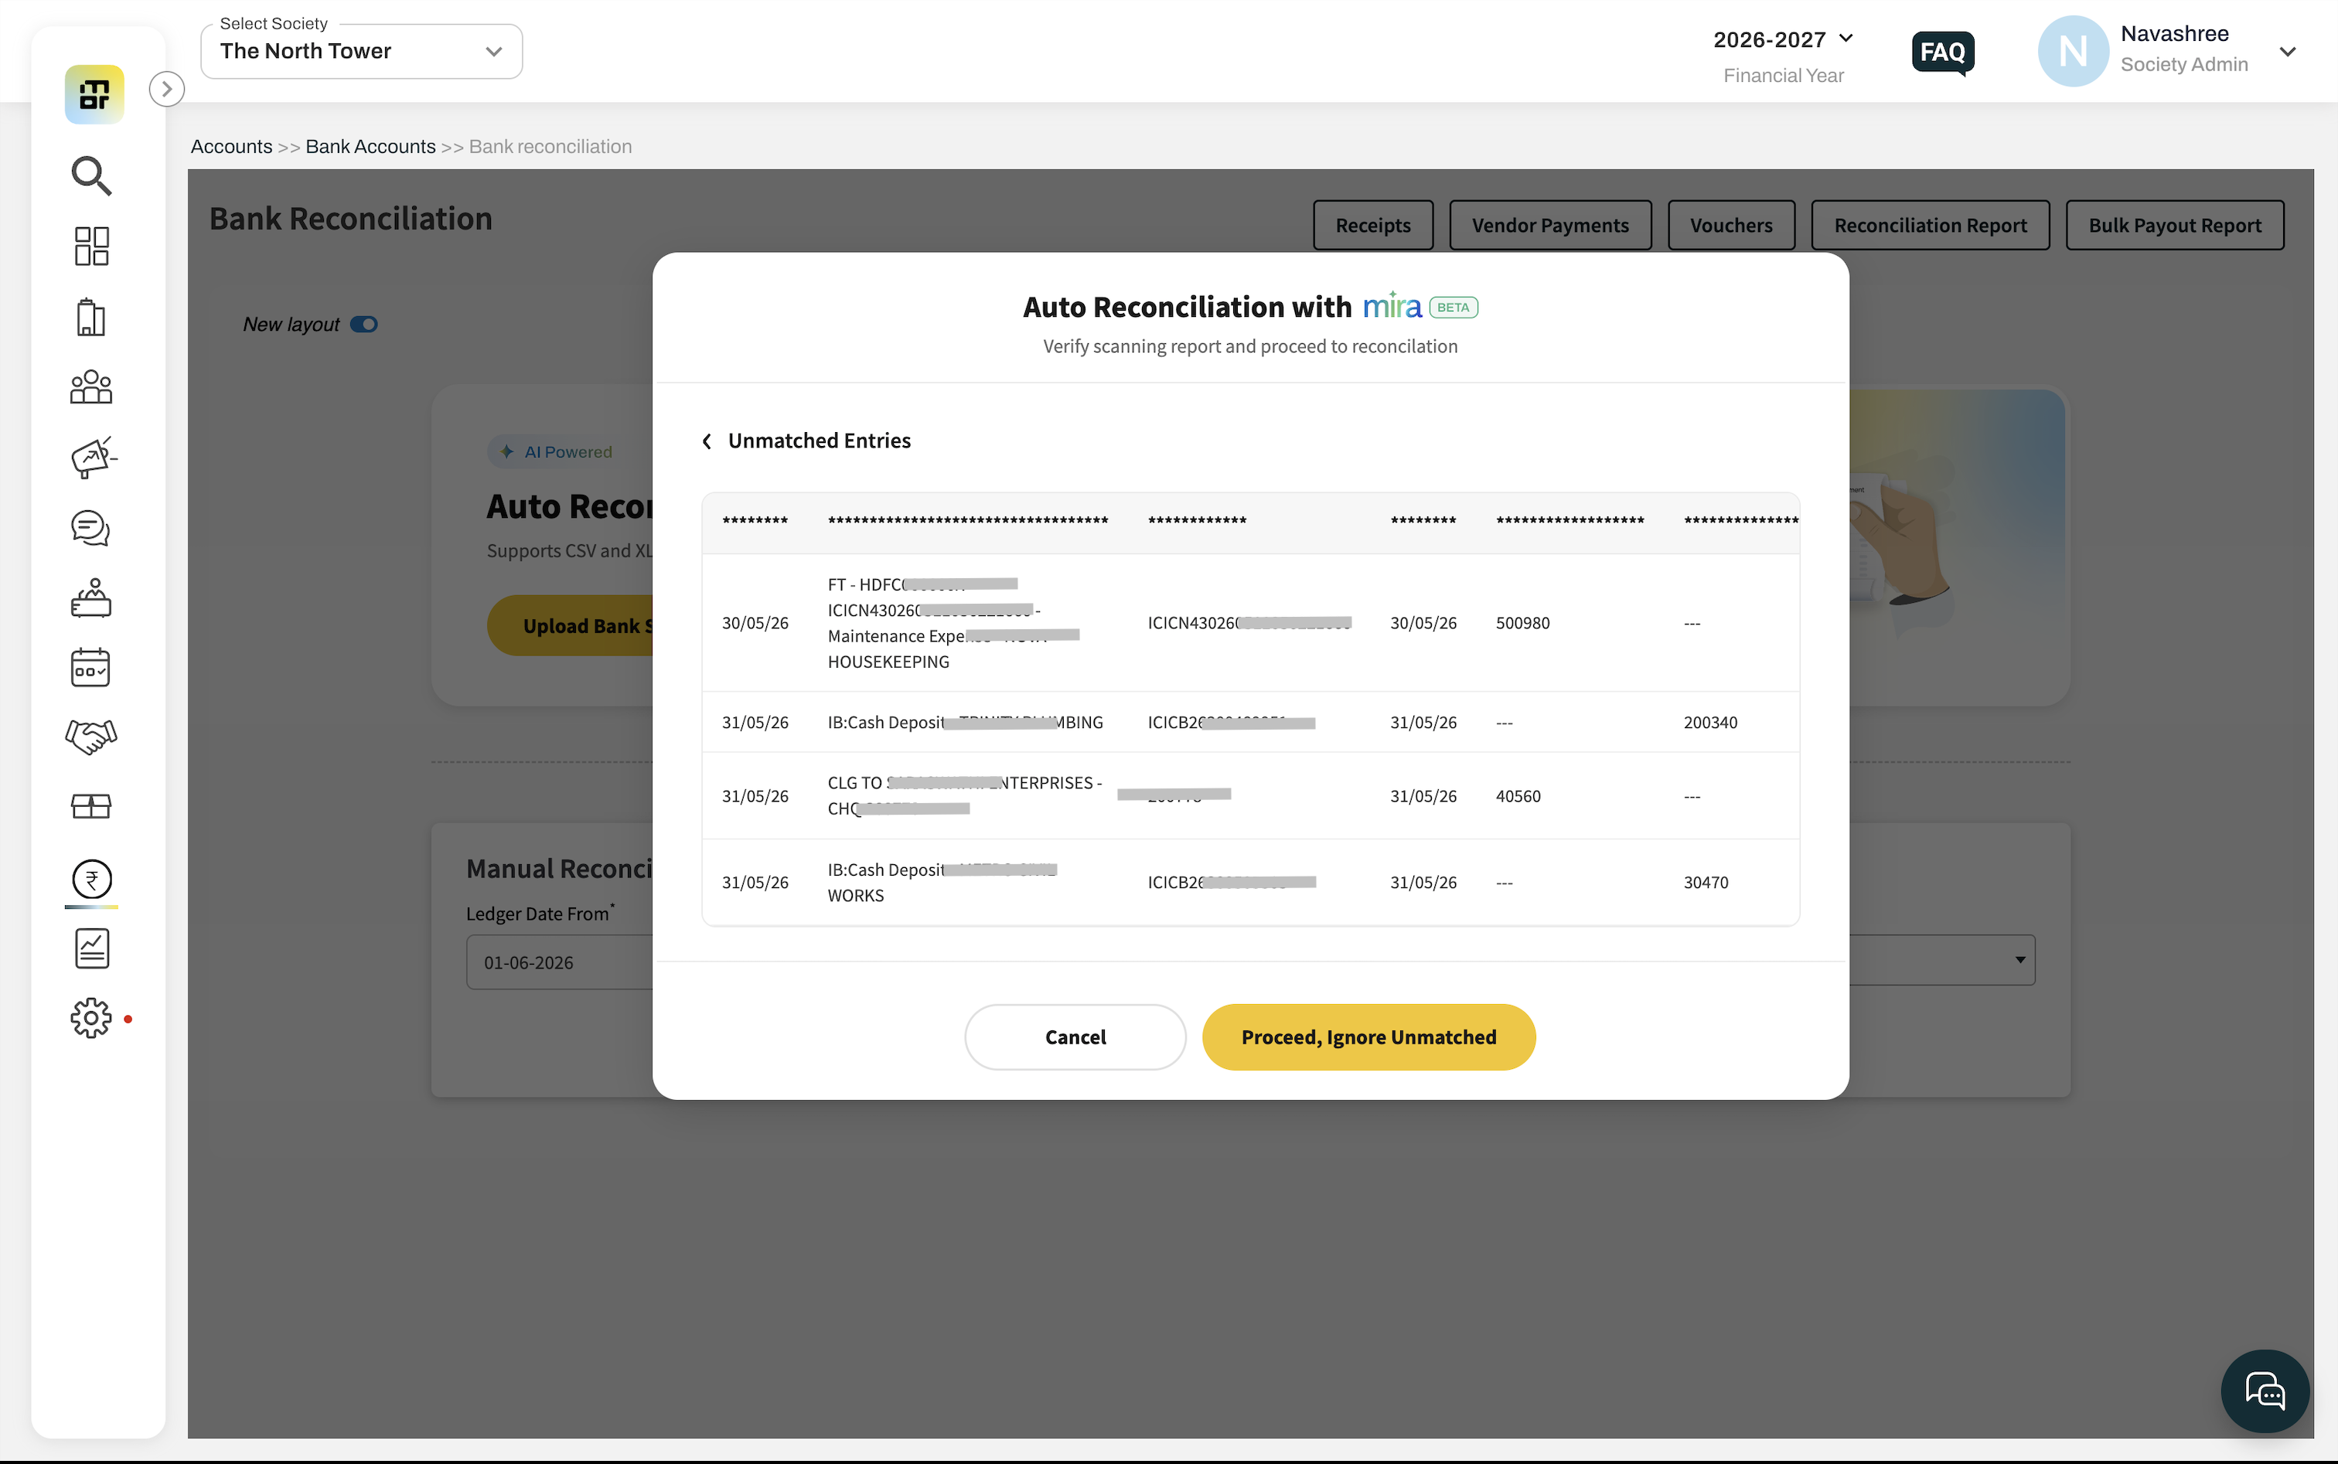Open the package box icon
Image resolution: width=2338 pixels, height=1464 pixels.
(x=91, y=806)
